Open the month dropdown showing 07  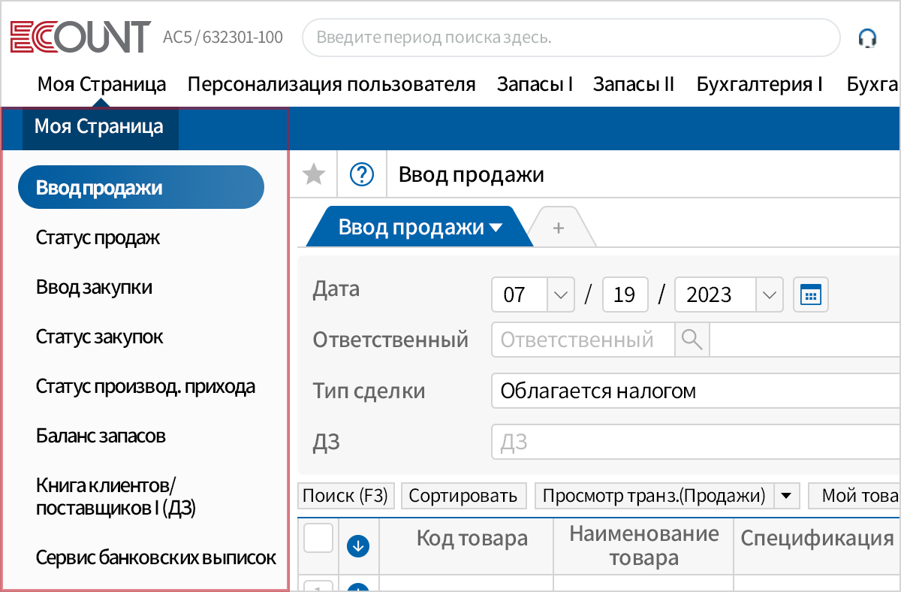[559, 294]
